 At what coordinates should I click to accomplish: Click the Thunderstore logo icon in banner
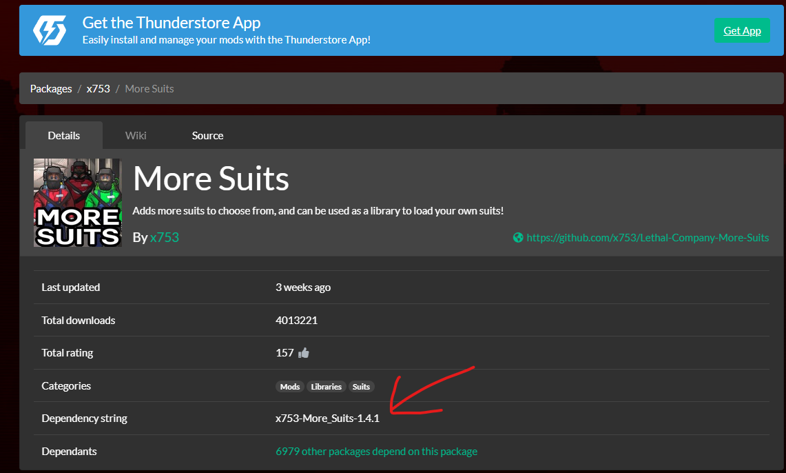point(50,30)
